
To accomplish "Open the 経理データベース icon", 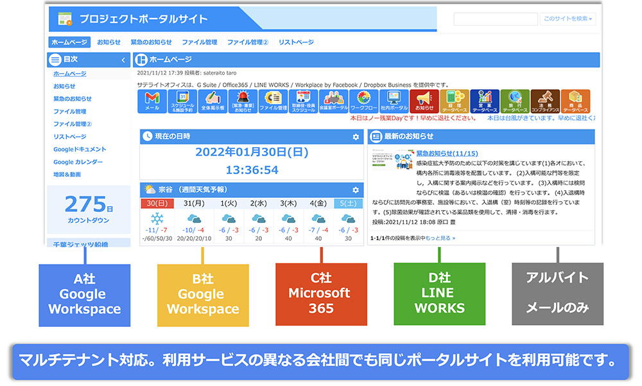I will click(x=455, y=101).
